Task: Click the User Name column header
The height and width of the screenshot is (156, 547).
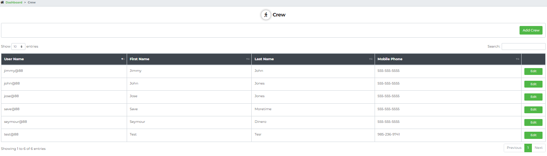Action: pos(64,59)
